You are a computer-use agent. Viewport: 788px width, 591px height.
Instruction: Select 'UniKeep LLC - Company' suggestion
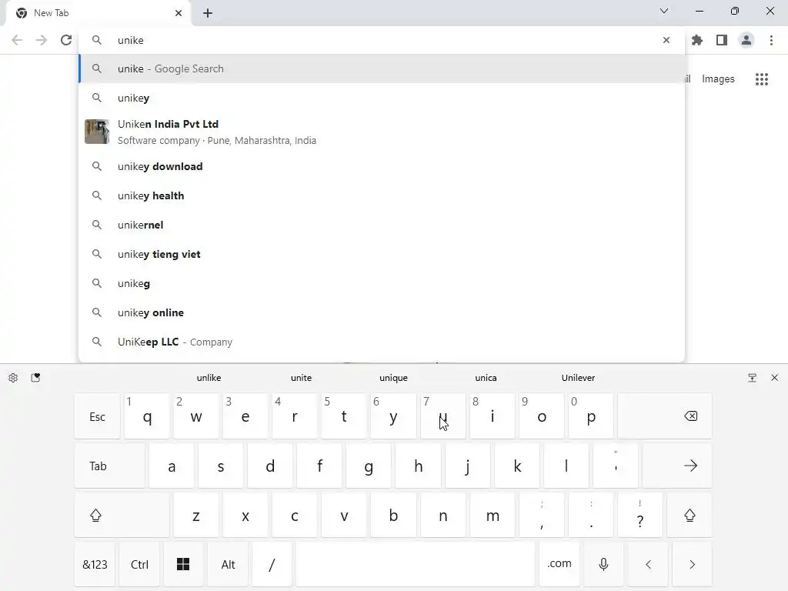(382, 342)
